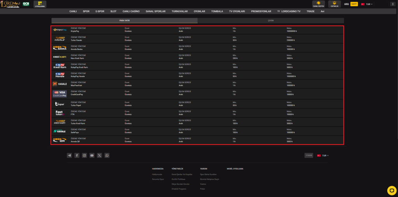
Task: Expand the TUR language dropdown in header
Action: click(x=367, y=4)
